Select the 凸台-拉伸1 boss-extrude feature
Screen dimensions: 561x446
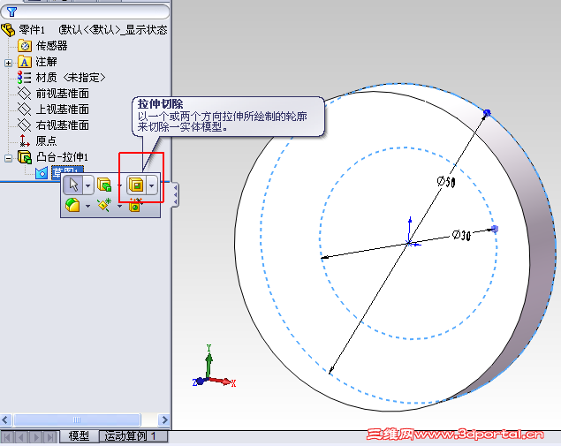[62, 157]
